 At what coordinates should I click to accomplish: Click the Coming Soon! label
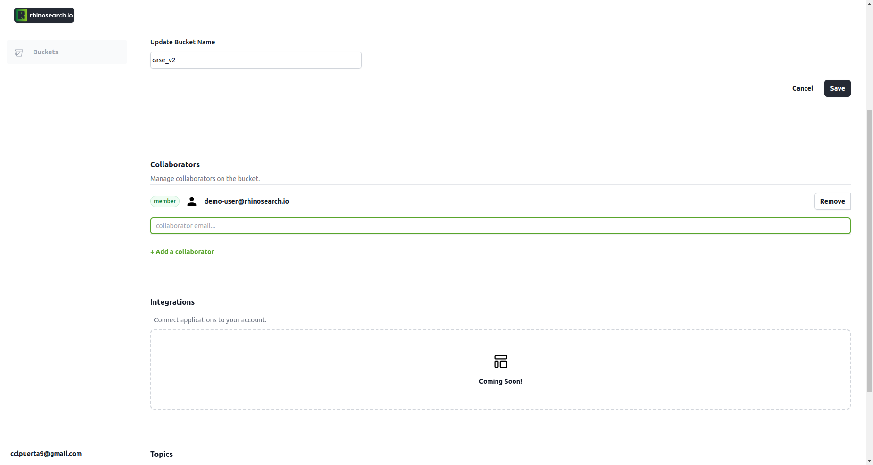click(500, 381)
